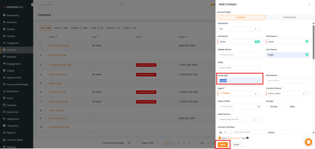315x149 pixels.
Task: Clear the Mrs. salutation selection
Action: [x=255, y=29]
